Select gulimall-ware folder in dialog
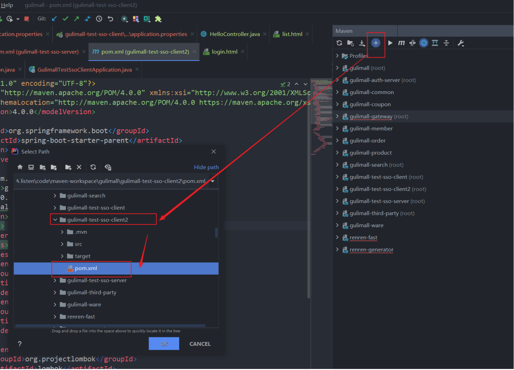514x370 pixels. coord(84,304)
